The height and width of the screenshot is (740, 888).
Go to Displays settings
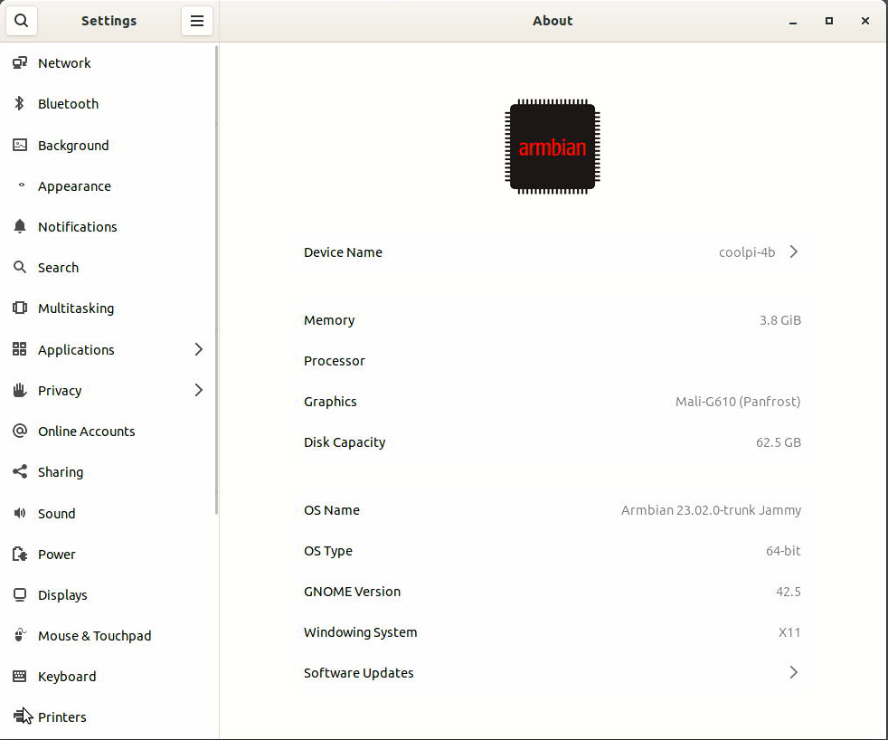coord(108,595)
